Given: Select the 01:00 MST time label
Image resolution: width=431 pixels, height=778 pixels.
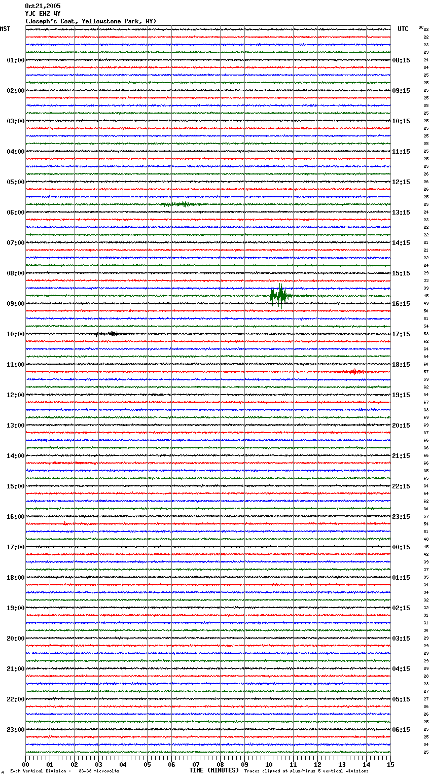Looking at the screenshot, I should point(15,60).
